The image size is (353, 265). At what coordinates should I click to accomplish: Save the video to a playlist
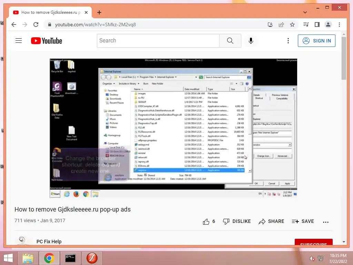coord(303,222)
